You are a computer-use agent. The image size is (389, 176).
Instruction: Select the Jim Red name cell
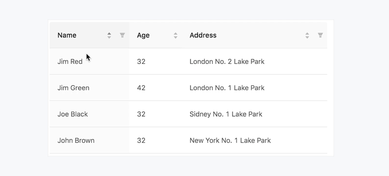coord(89,61)
